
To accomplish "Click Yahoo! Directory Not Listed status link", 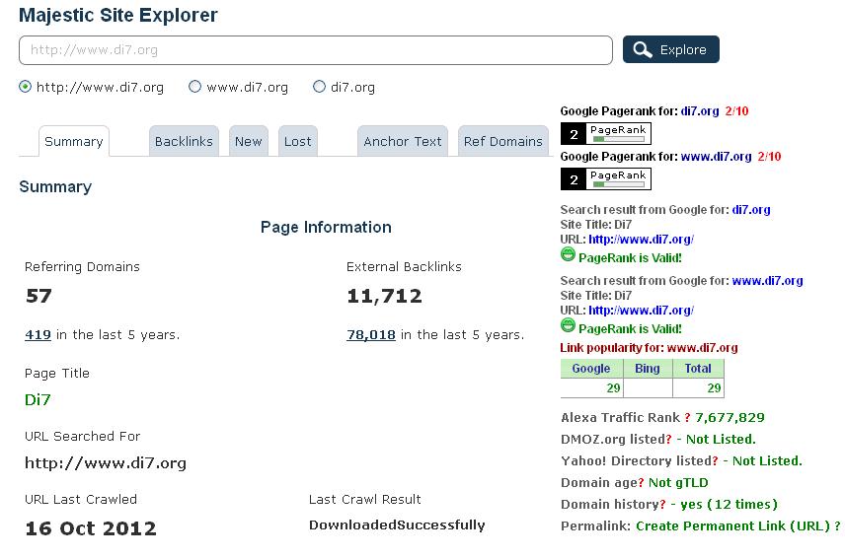I will pos(767,461).
